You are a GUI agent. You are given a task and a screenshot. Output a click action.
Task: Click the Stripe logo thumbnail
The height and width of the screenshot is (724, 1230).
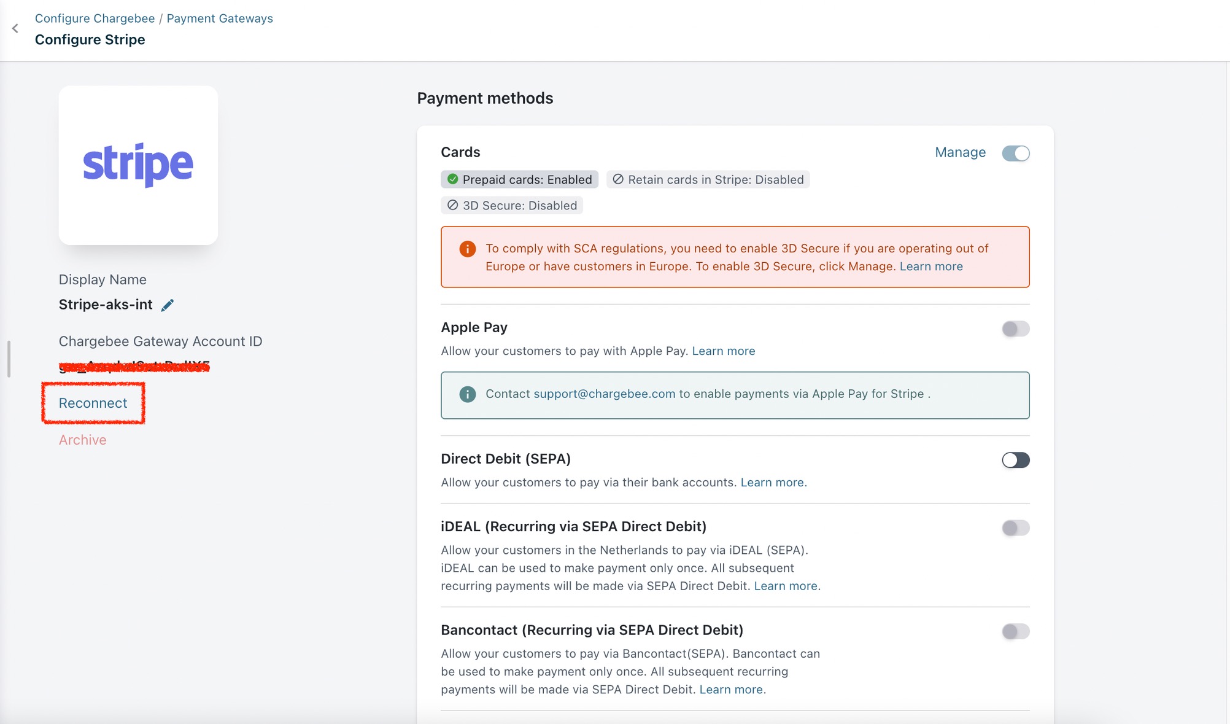pos(138,165)
